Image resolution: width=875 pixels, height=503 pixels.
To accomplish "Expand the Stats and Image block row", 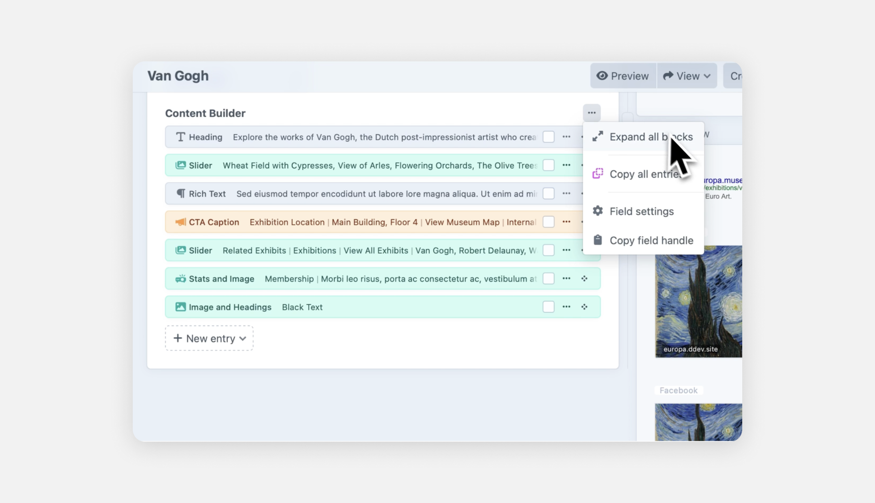I will click(x=383, y=279).
